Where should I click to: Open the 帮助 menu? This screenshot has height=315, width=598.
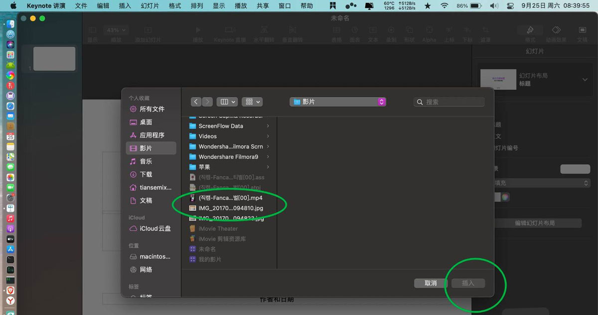tap(306, 6)
